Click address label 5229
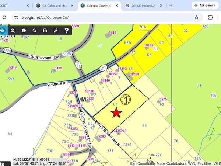 coord(90,98)
